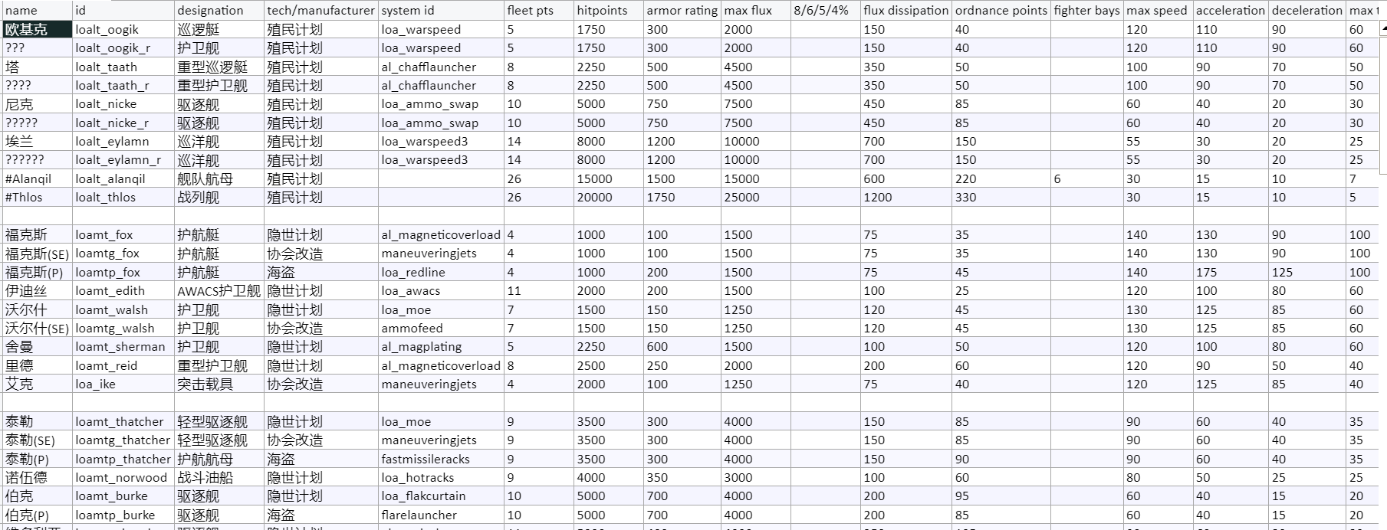This screenshot has width=1387, height=530.
Task: Select the #Thlos name cell
Action: 37,198
